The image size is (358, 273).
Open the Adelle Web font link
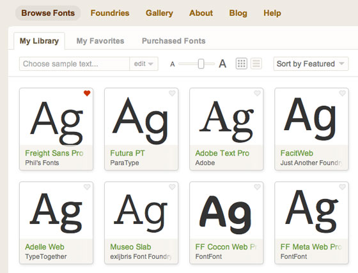[x=45, y=247]
